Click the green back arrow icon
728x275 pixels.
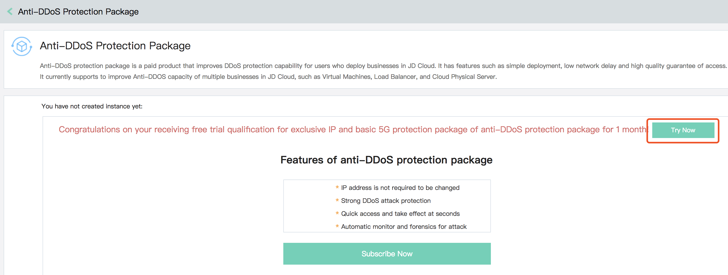point(10,12)
